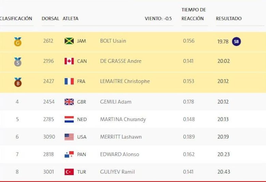Screen dimensions: 266x182
Task: Click the gold medal icon
Action: pos(18,42)
